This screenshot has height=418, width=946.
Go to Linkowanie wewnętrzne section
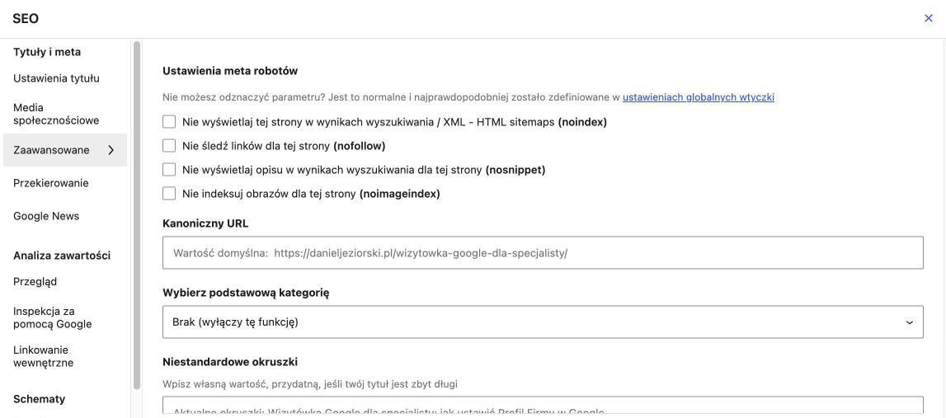44,356
